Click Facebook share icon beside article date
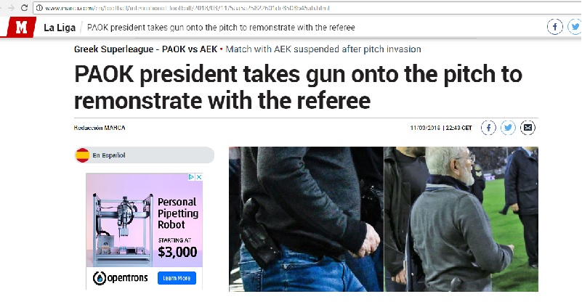This screenshot has height=302, width=582. (488, 128)
